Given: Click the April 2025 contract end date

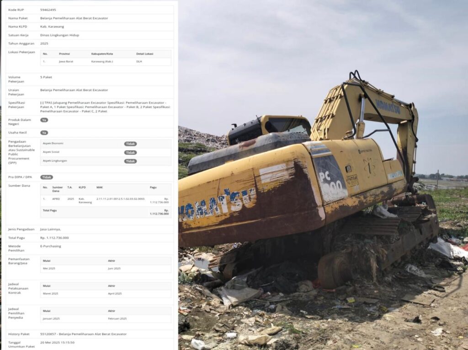Looking at the screenshot, I should point(115,294).
